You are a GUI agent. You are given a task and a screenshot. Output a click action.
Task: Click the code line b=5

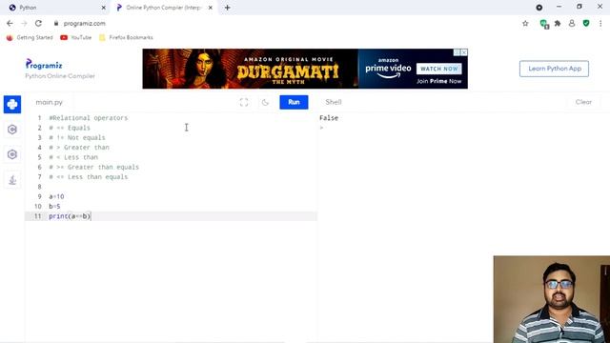54,206
